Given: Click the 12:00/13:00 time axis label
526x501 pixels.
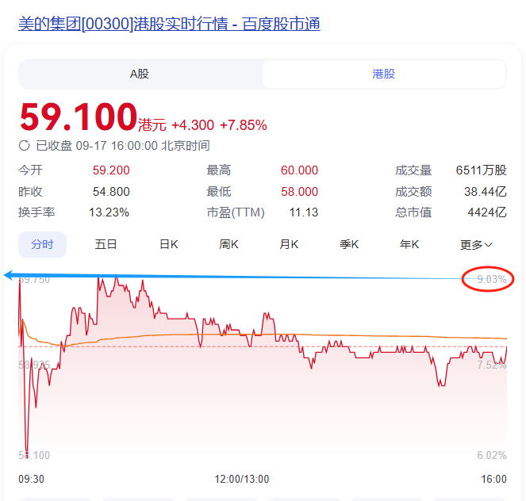Looking at the screenshot, I should tap(242, 480).
